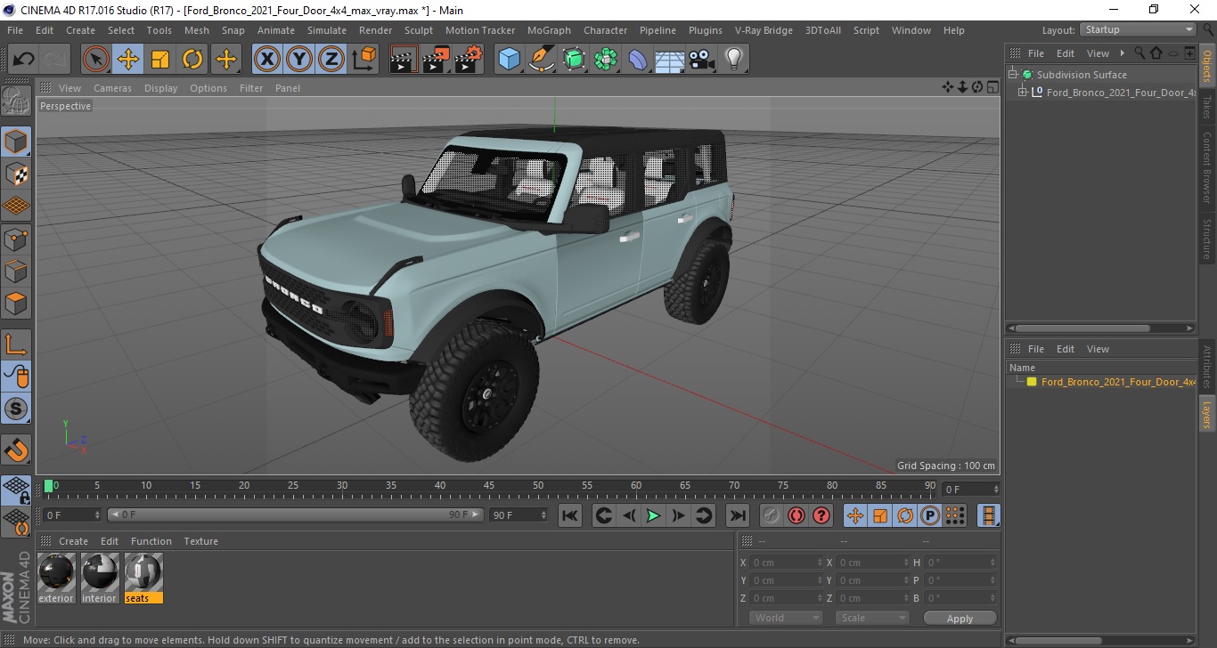This screenshot has height=648, width=1217.
Task: Click Make Editable icon in left toolbar
Action: pyautogui.click(x=16, y=101)
